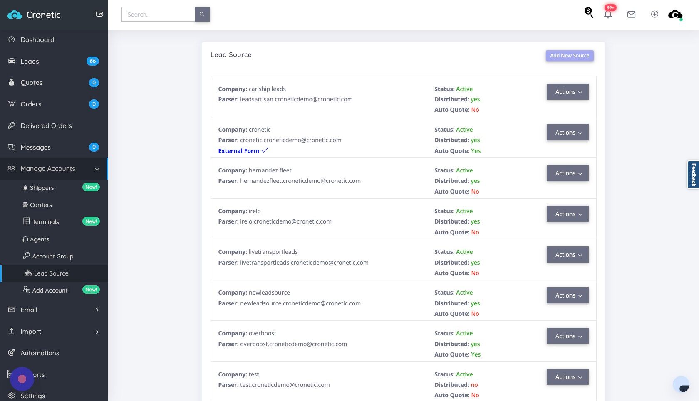The width and height of the screenshot is (699, 401).
Task: Click parser email leadsartisan.croneticdemo@cronetic.com
Action: click(x=296, y=99)
